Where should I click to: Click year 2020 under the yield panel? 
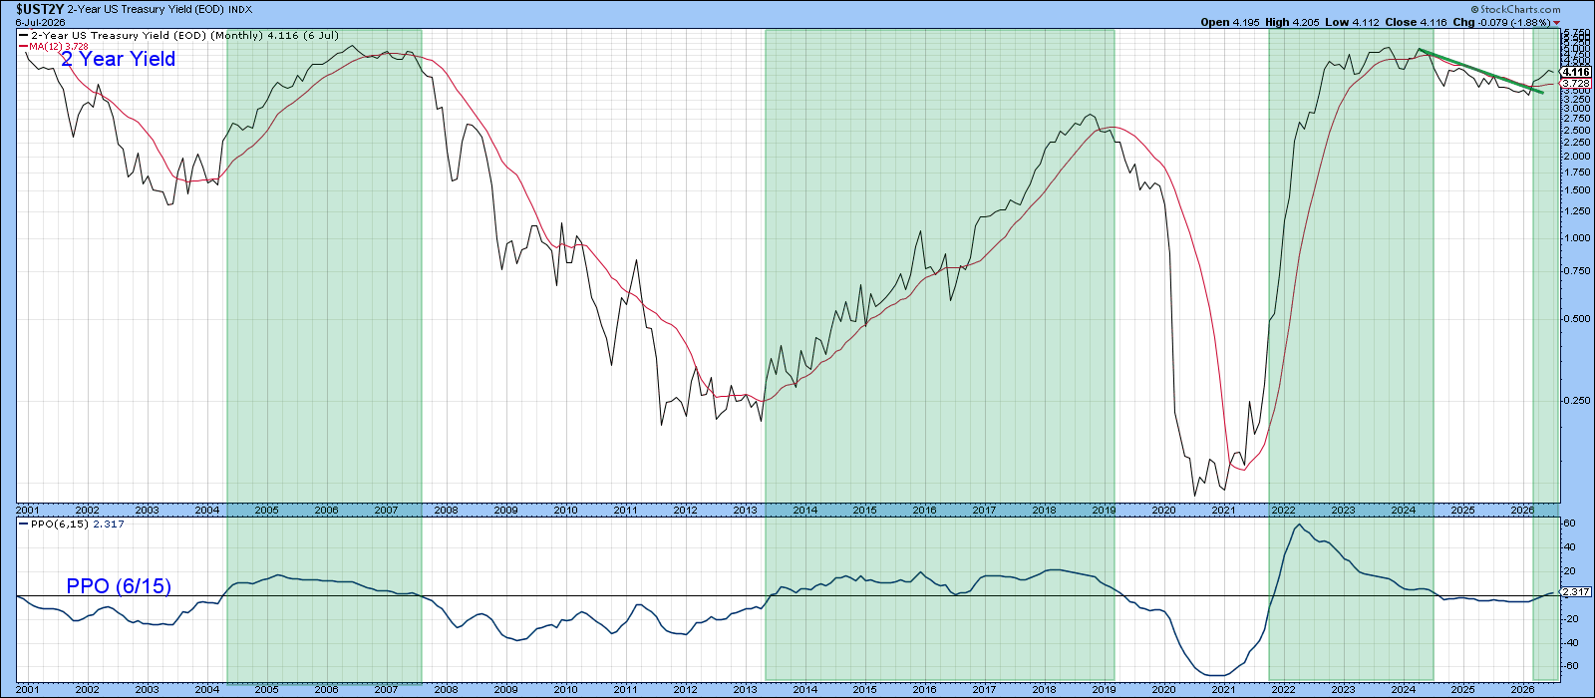tap(1164, 510)
